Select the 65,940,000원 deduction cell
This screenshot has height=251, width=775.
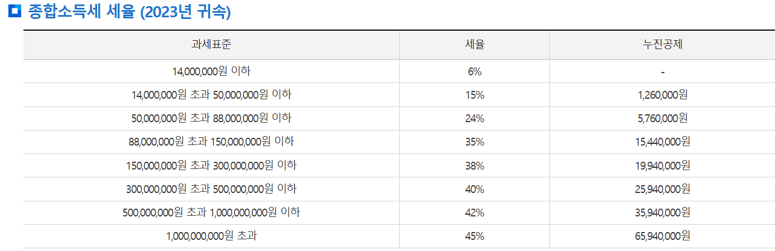pos(662,236)
